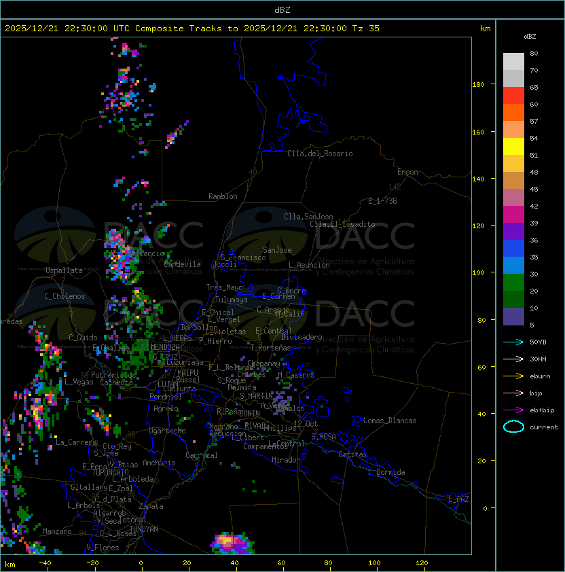
Task: Select the yellow eburn arrow icon
Action: coord(513,376)
